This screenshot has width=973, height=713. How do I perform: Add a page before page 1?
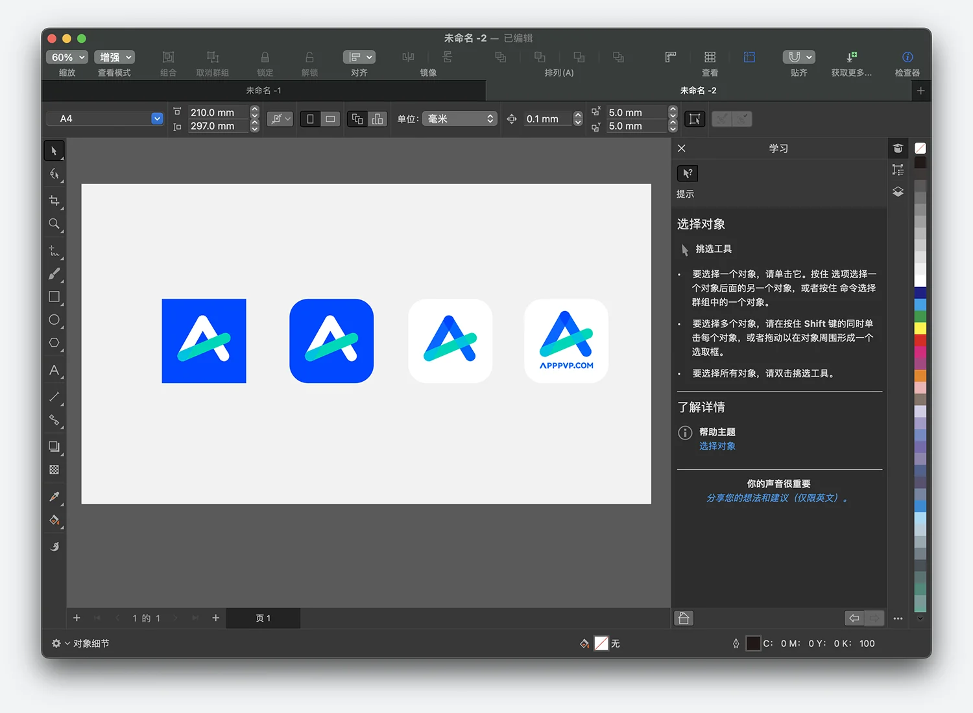[77, 618]
